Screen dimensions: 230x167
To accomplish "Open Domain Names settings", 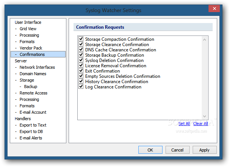I will (33, 74).
